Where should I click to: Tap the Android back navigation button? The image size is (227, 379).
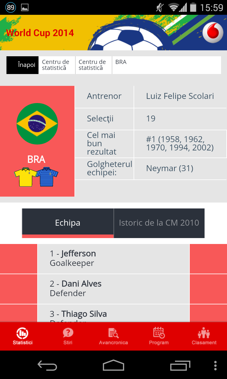click(x=47, y=365)
